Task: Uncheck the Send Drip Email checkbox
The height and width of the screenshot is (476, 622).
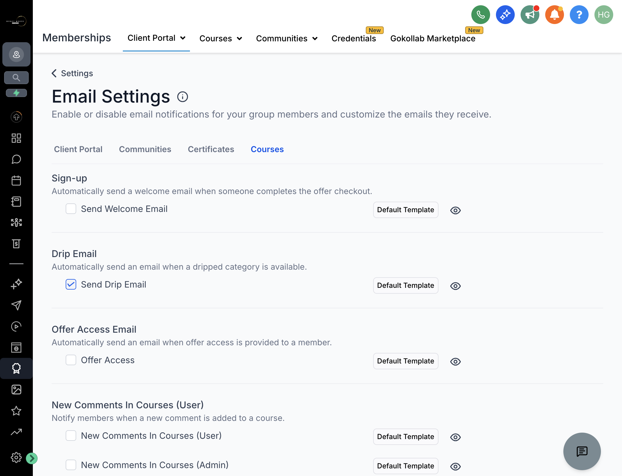Action: tap(71, 284)
